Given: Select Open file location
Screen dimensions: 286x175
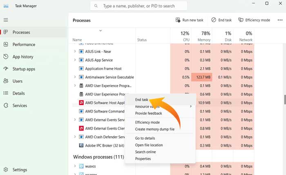Looking at the screenshot, I should coord(149,145).
